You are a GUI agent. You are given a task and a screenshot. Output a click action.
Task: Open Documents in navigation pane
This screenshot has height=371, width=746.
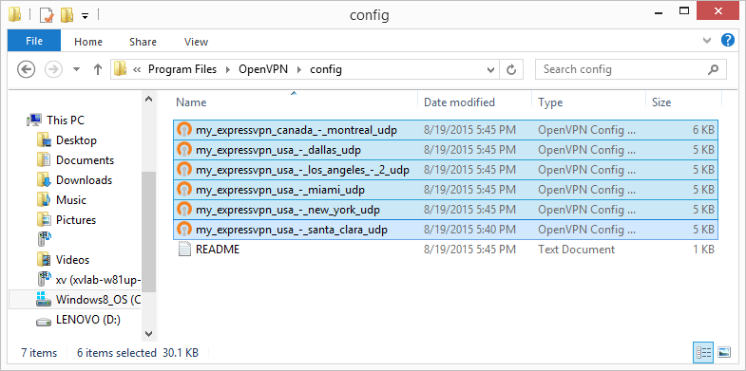click(x=75, y=160)
